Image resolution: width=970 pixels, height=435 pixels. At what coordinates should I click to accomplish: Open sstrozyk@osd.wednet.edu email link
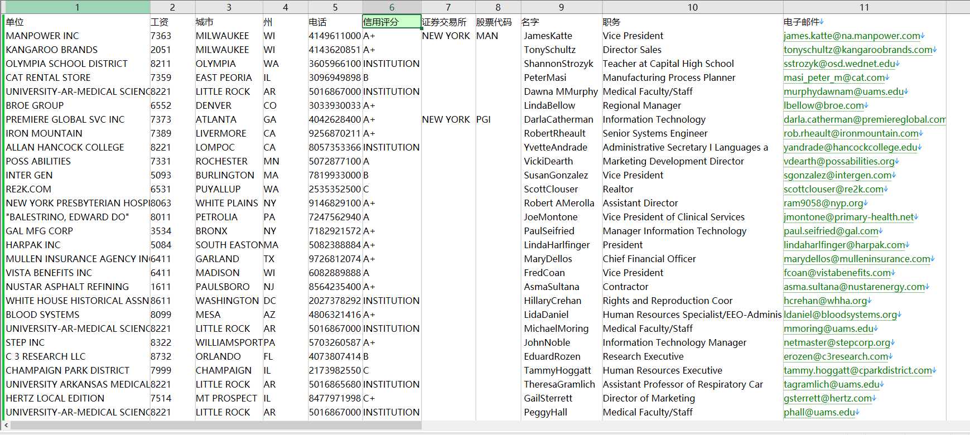(839, 64)
